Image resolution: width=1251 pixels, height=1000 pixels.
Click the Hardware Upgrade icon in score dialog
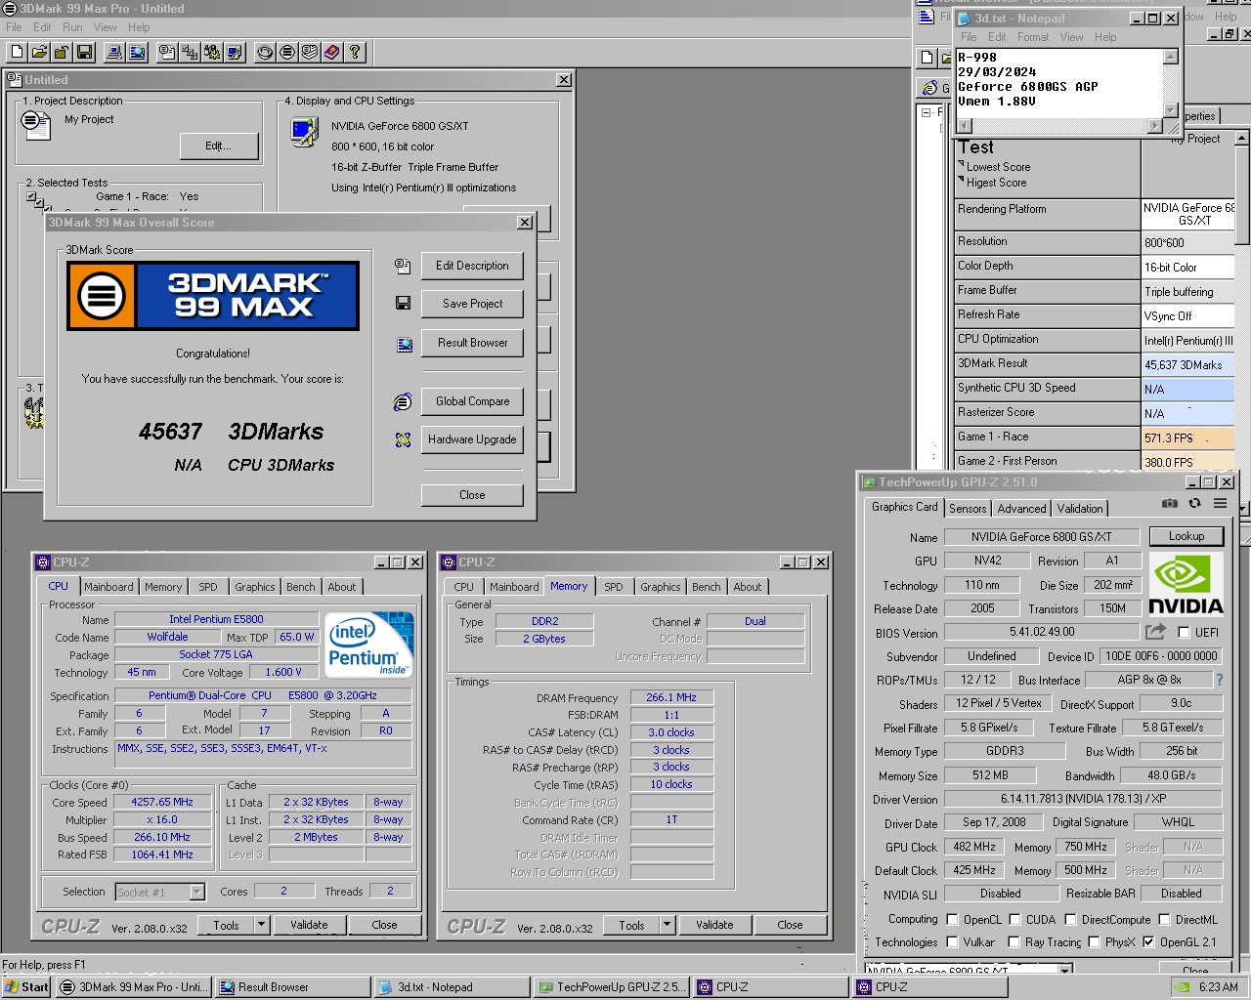[x=403, y=440]
